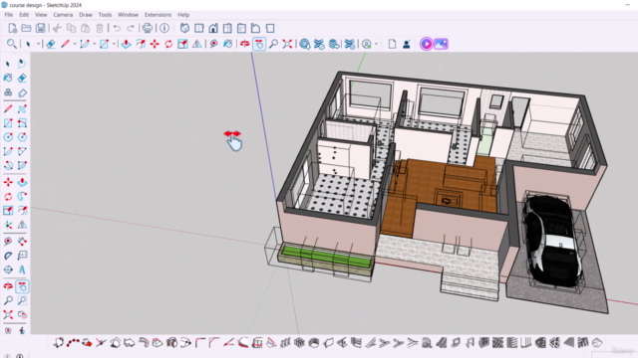Image resolution: width=638 pixels, height=358 pixels.
Task: Open Model Info via the info icon
Action: [164, 28]
